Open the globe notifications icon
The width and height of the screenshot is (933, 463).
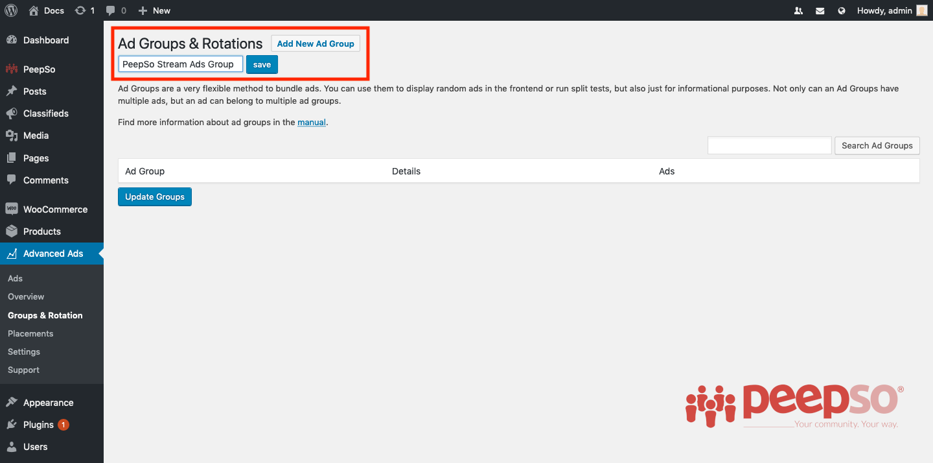click(842, 10)
